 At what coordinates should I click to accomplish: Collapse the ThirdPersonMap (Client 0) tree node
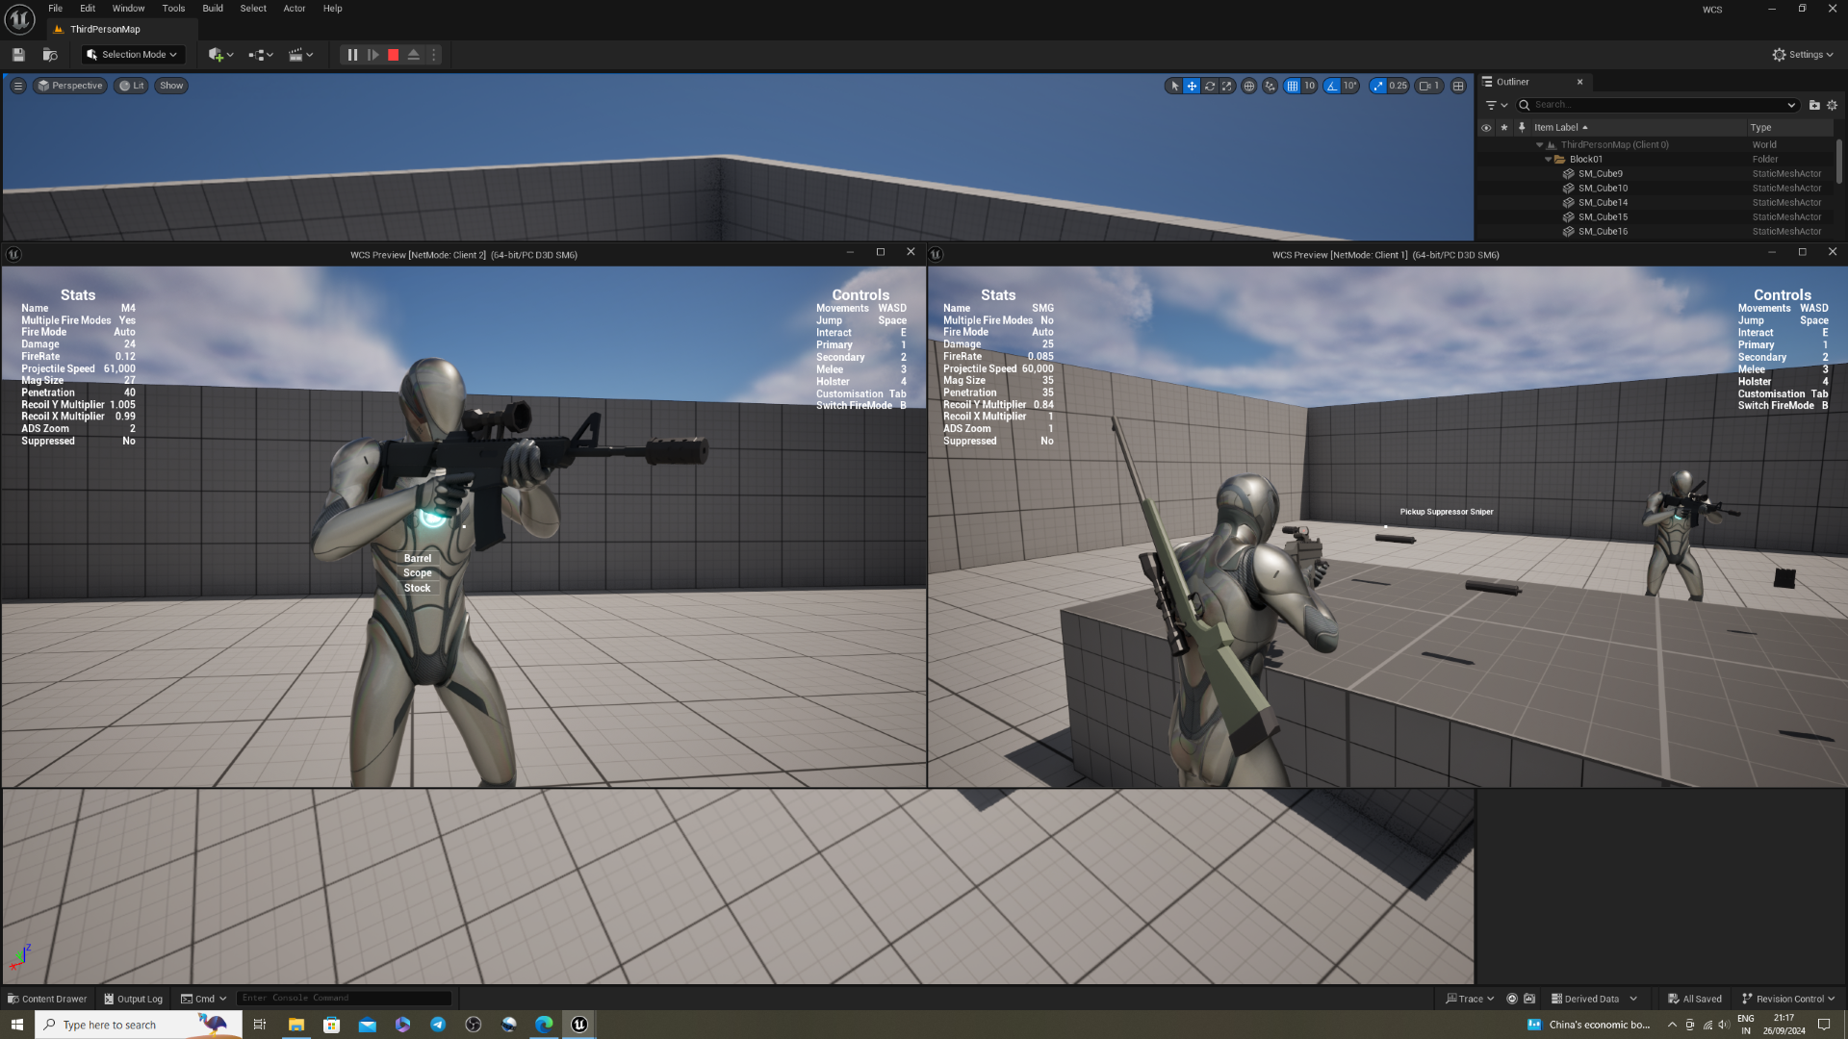1539,145
